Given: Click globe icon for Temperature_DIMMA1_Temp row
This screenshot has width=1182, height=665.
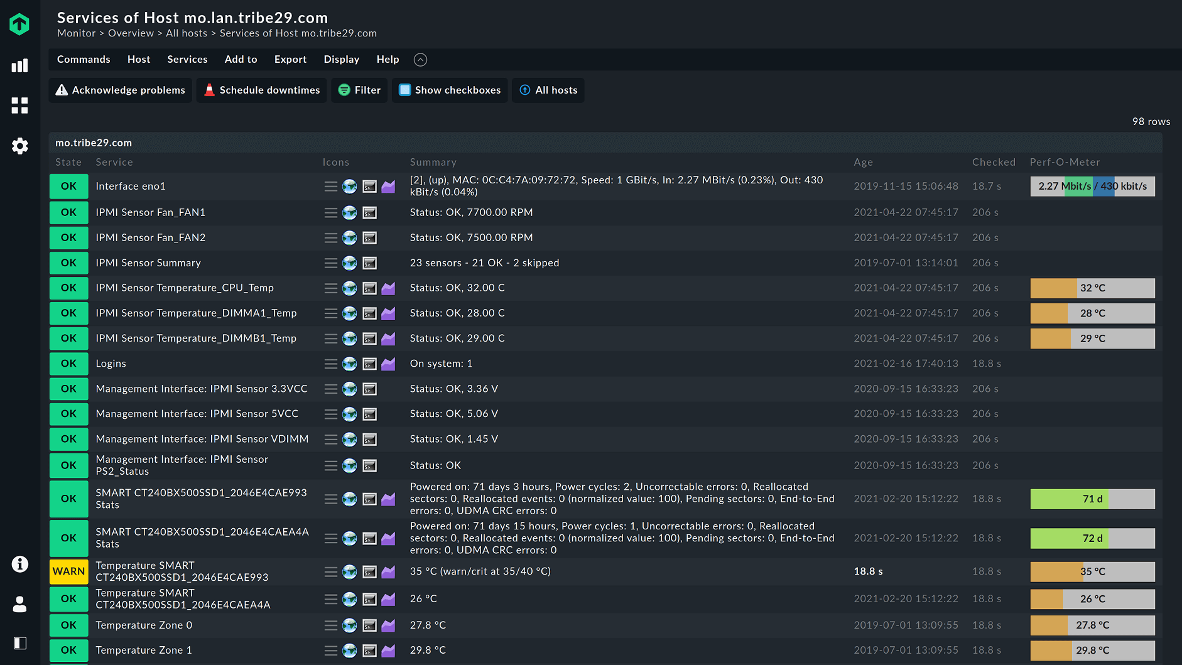Looking at the screenshot, I should [350, 313].
